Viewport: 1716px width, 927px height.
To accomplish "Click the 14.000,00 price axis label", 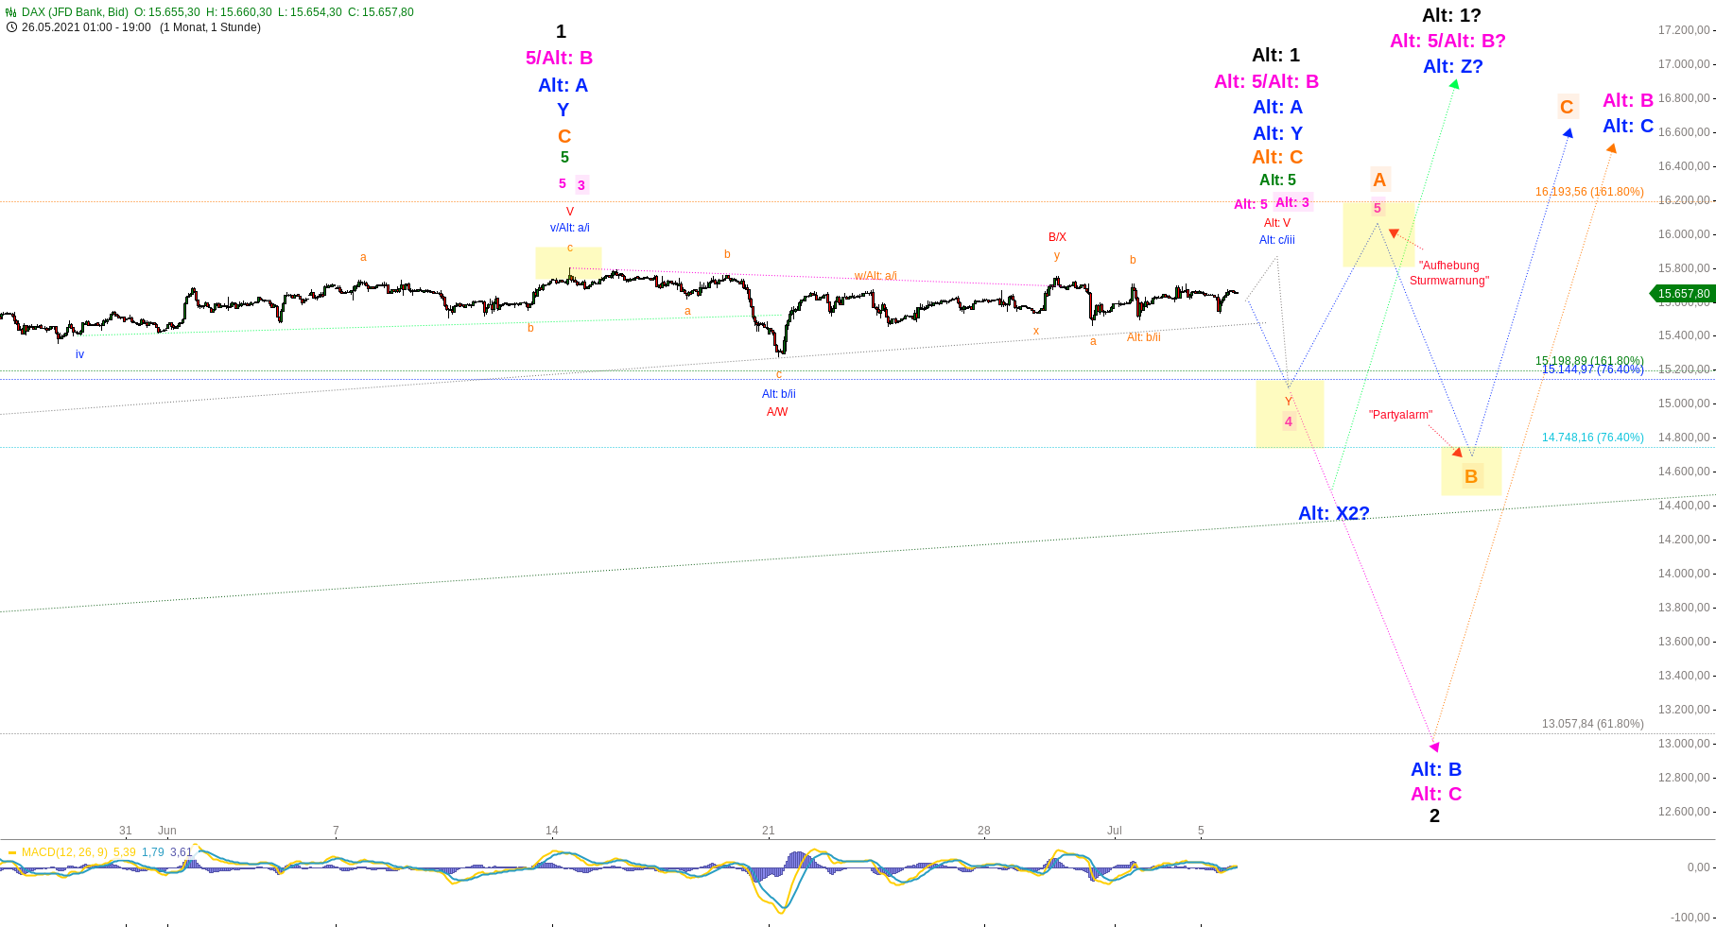I will pyautogui.click(x=1683, y=574).
